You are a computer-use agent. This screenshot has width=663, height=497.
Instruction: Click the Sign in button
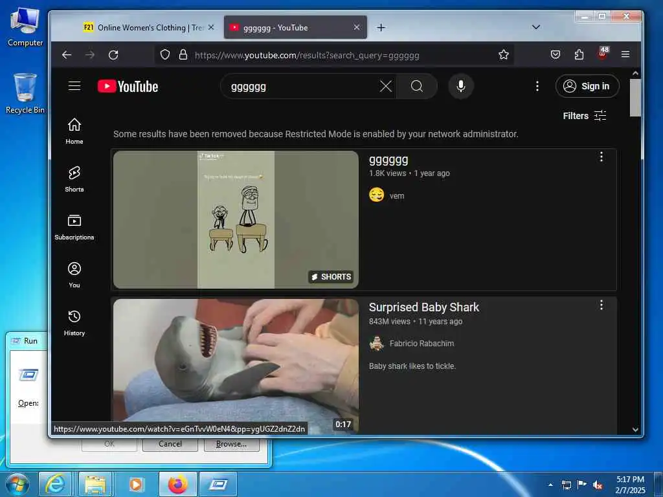coord(587,86)
